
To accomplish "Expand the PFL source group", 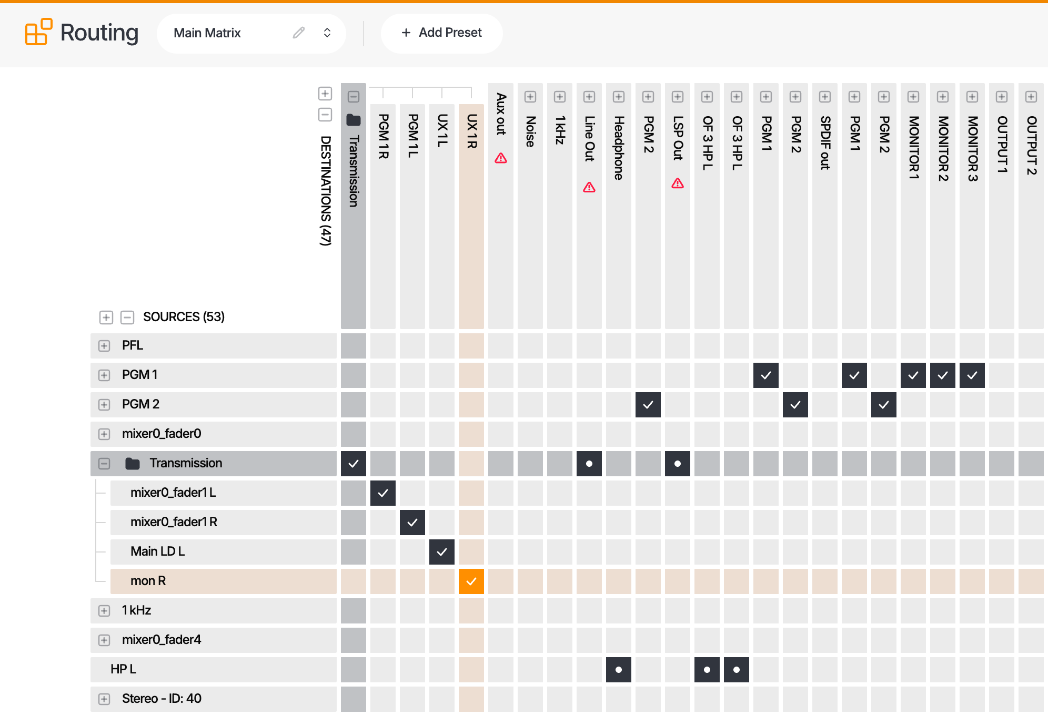I will tap(104, 345).
